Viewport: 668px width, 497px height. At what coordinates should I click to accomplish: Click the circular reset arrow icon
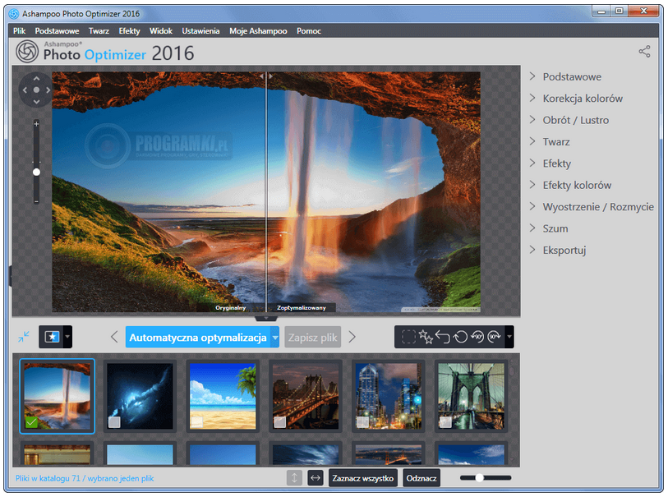(460, 337)
